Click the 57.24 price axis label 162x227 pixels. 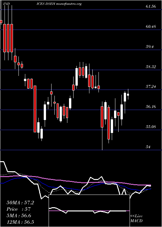pyautogui.click(x=151, y=87)
